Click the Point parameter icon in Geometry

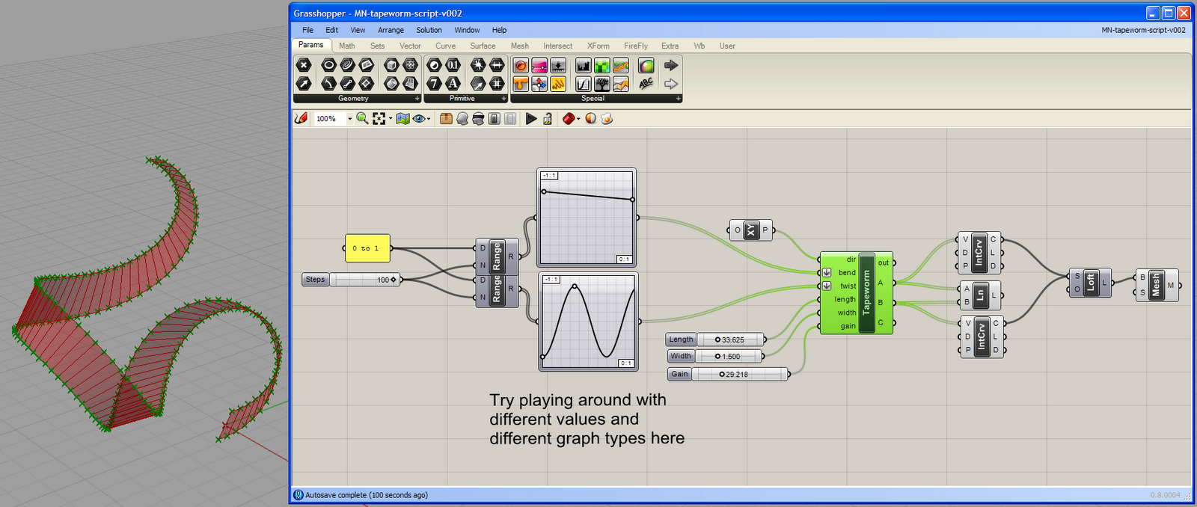pyautogui.click(x=304, y=65)
